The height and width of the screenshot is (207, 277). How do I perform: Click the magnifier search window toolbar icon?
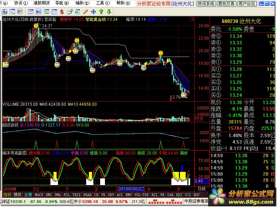click(x=12, y=12)
